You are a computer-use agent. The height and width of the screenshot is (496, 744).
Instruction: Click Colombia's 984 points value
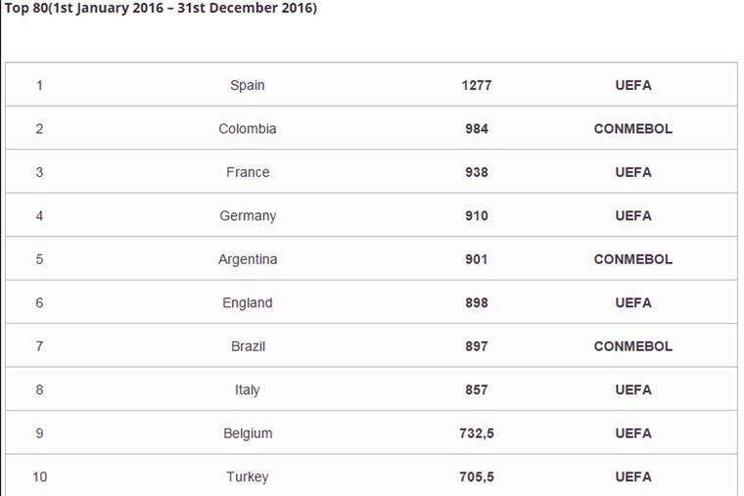pyautogui.click(x=476, y=128)
